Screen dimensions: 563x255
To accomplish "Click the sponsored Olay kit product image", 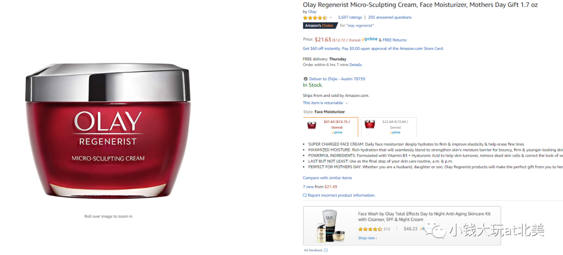I will coord(332,225).
